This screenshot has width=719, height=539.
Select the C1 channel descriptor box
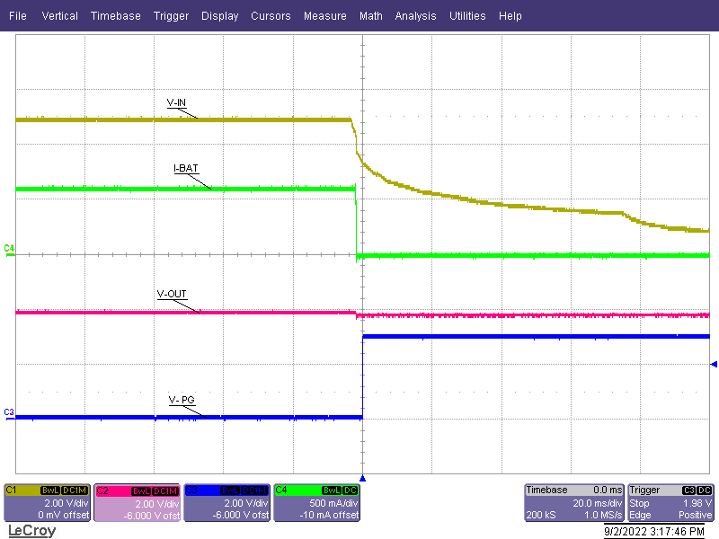point(47,505)
